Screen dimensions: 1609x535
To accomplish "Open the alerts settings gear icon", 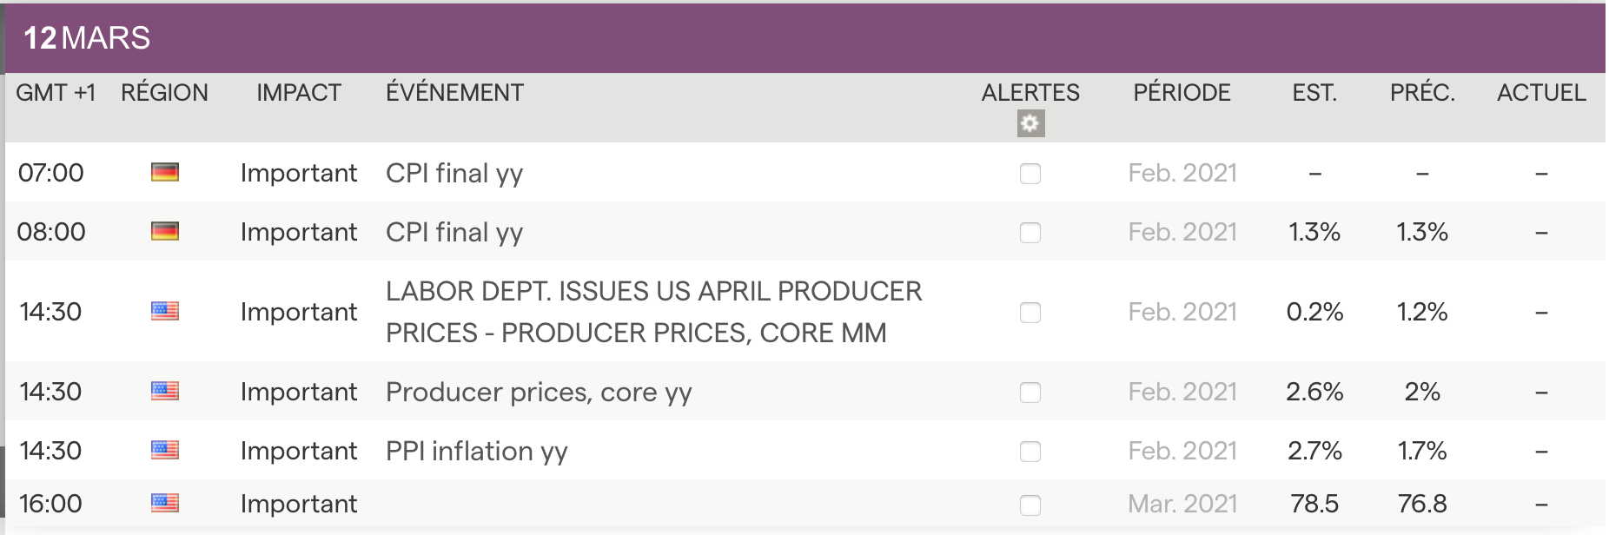I will [x=1030, y=124].
